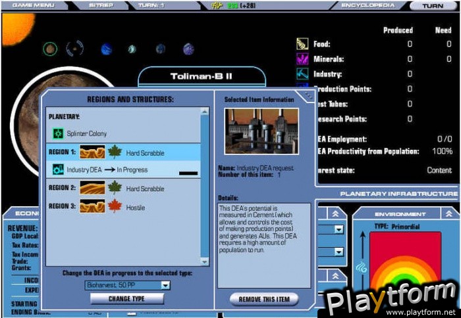Viewport: 461px width, 318px height.
Task: Collapse the Environment panel
Action: (x=448, y=214)
